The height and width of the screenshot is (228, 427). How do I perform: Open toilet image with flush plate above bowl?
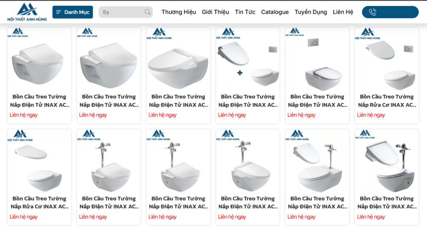(317, 60)
